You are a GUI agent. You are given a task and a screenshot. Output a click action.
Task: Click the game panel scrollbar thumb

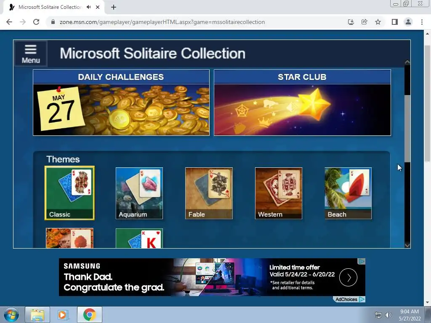407,129
